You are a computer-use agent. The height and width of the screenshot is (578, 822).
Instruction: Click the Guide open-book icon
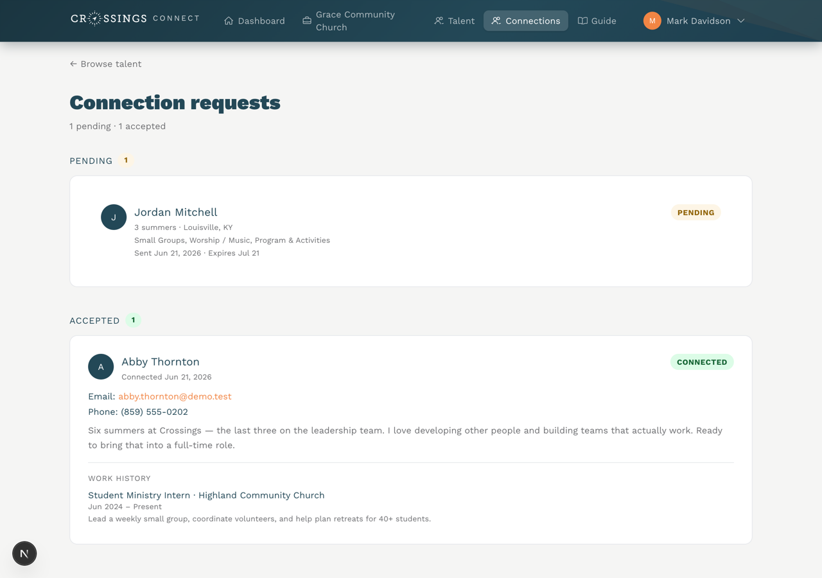(x=582, y=21)
